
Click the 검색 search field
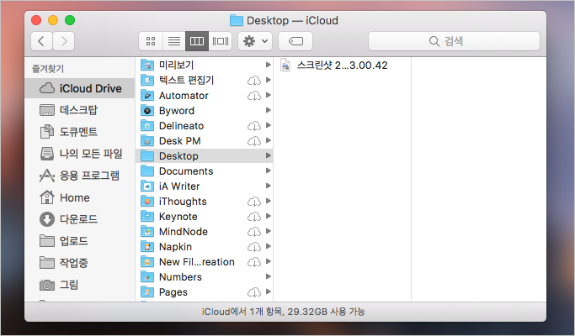coord(454,41)
